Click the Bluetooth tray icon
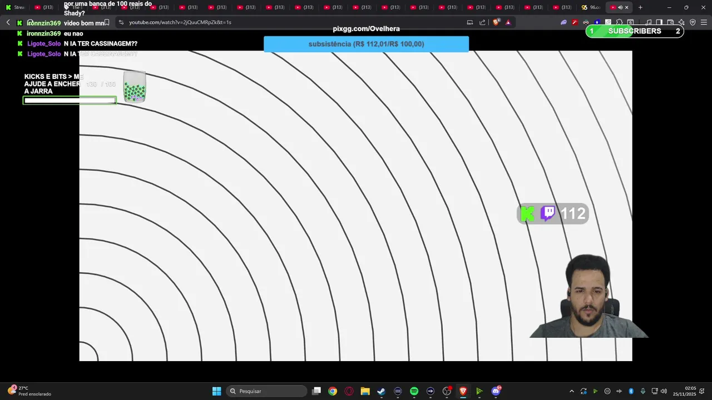 coord(631,391)
